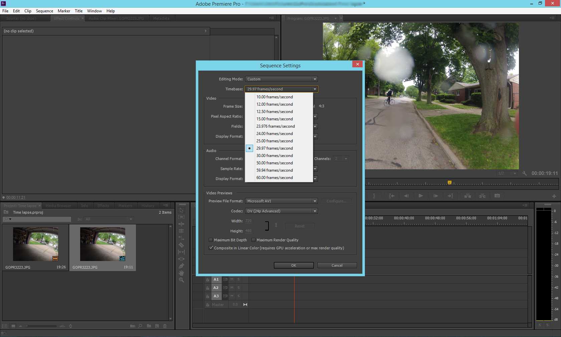The width and height of the screenshot is (561, 337).
Task: Open the Program monitor button editor plus icon
Action: click(554, 196)
